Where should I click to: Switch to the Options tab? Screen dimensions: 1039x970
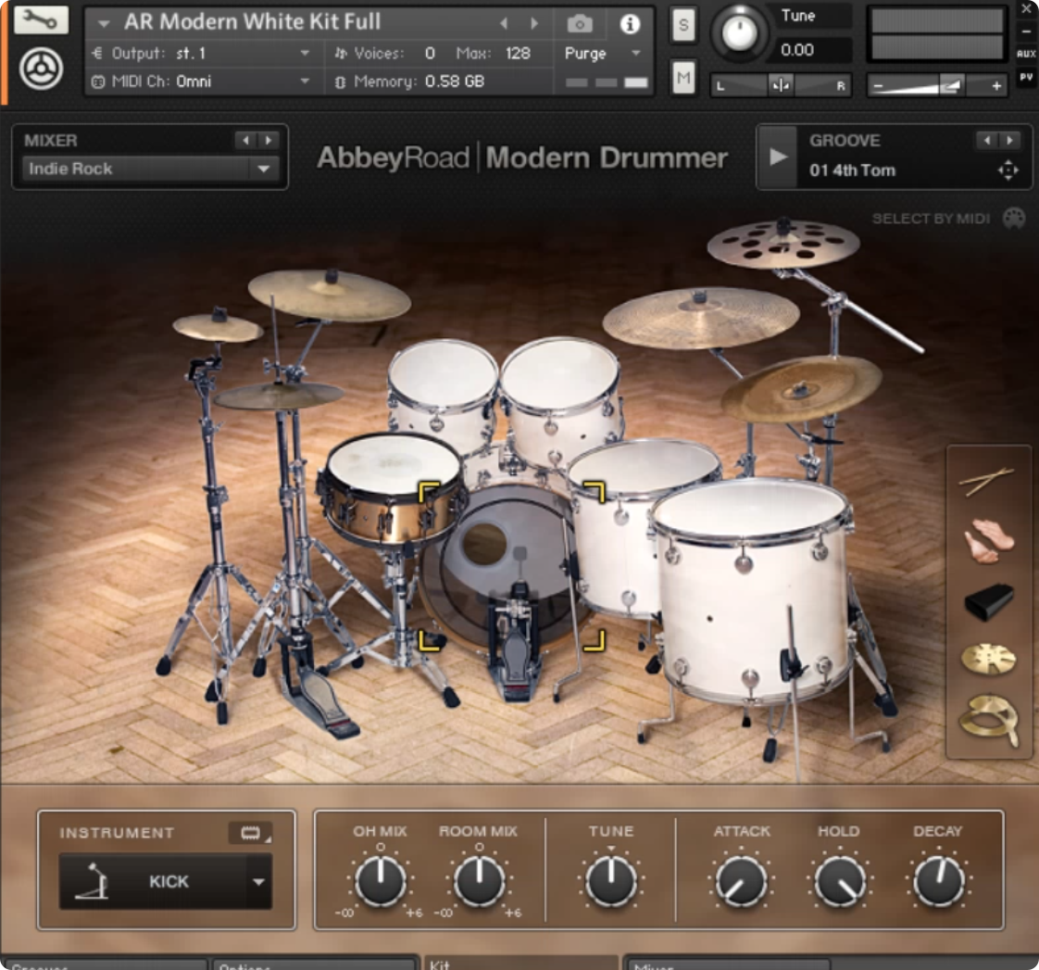(x=313, y=965)
